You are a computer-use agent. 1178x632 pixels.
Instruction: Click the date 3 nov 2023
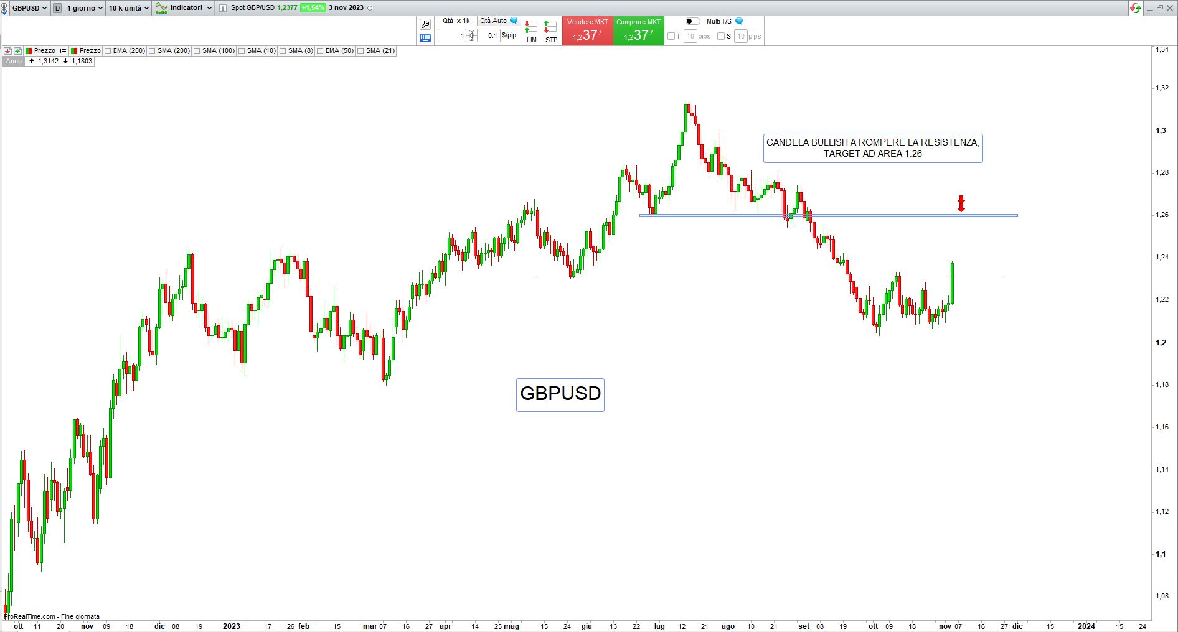(x=346, y=8)
